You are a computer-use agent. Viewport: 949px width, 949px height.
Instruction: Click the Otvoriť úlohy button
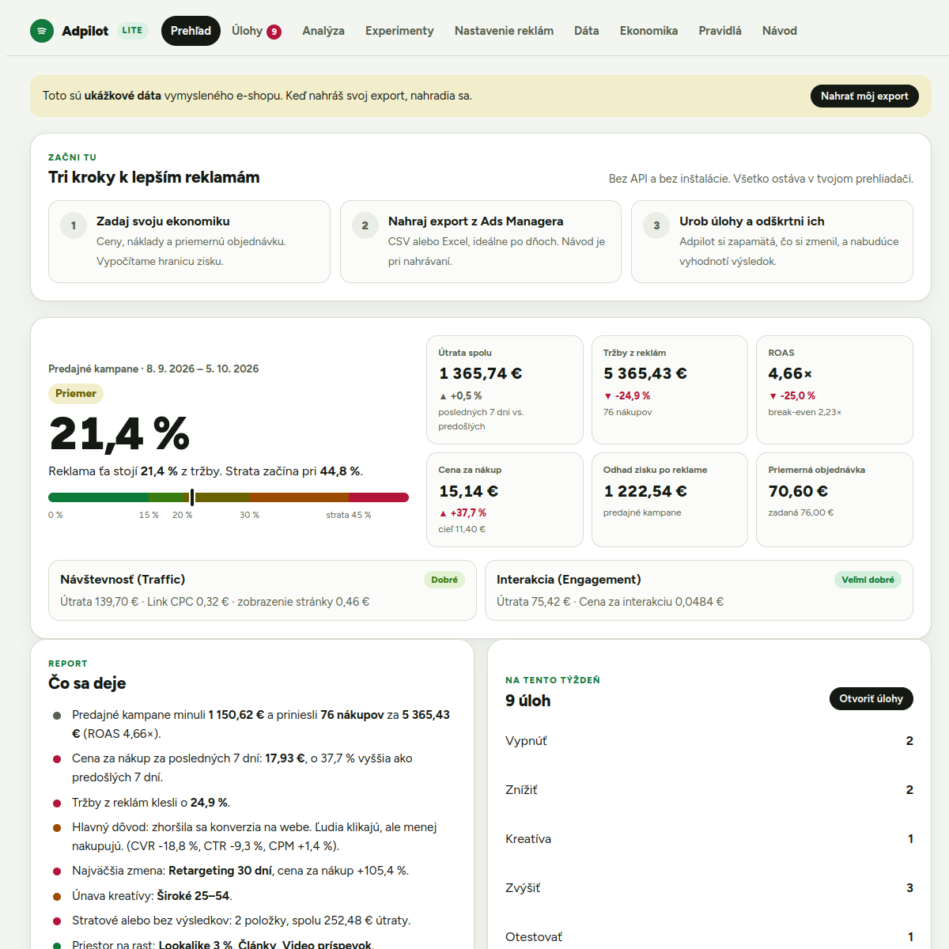(871, 698)
